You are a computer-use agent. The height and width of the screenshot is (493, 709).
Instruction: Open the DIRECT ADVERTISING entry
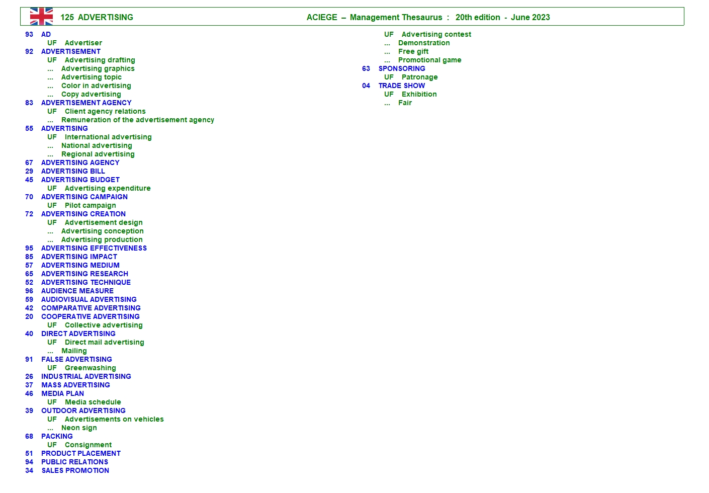tap(78, 334)
